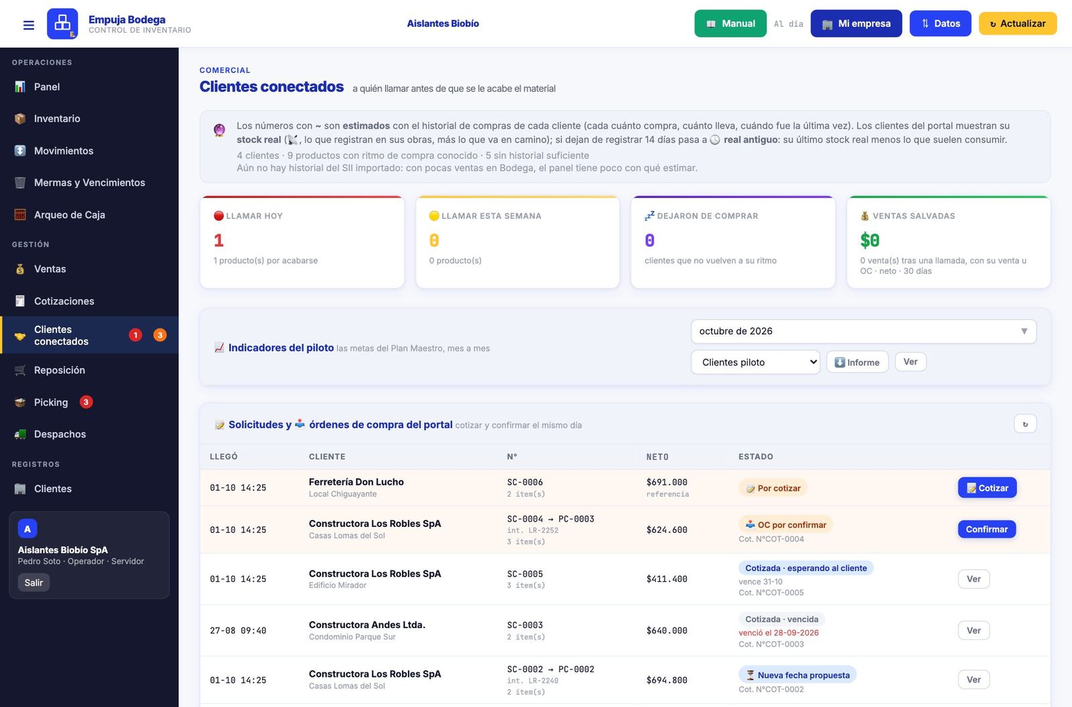The width and height of the screenshot is (1072, 707).
Task: Click the Nueva fecha propuesta status tag
Action: [x=797, y=675]
